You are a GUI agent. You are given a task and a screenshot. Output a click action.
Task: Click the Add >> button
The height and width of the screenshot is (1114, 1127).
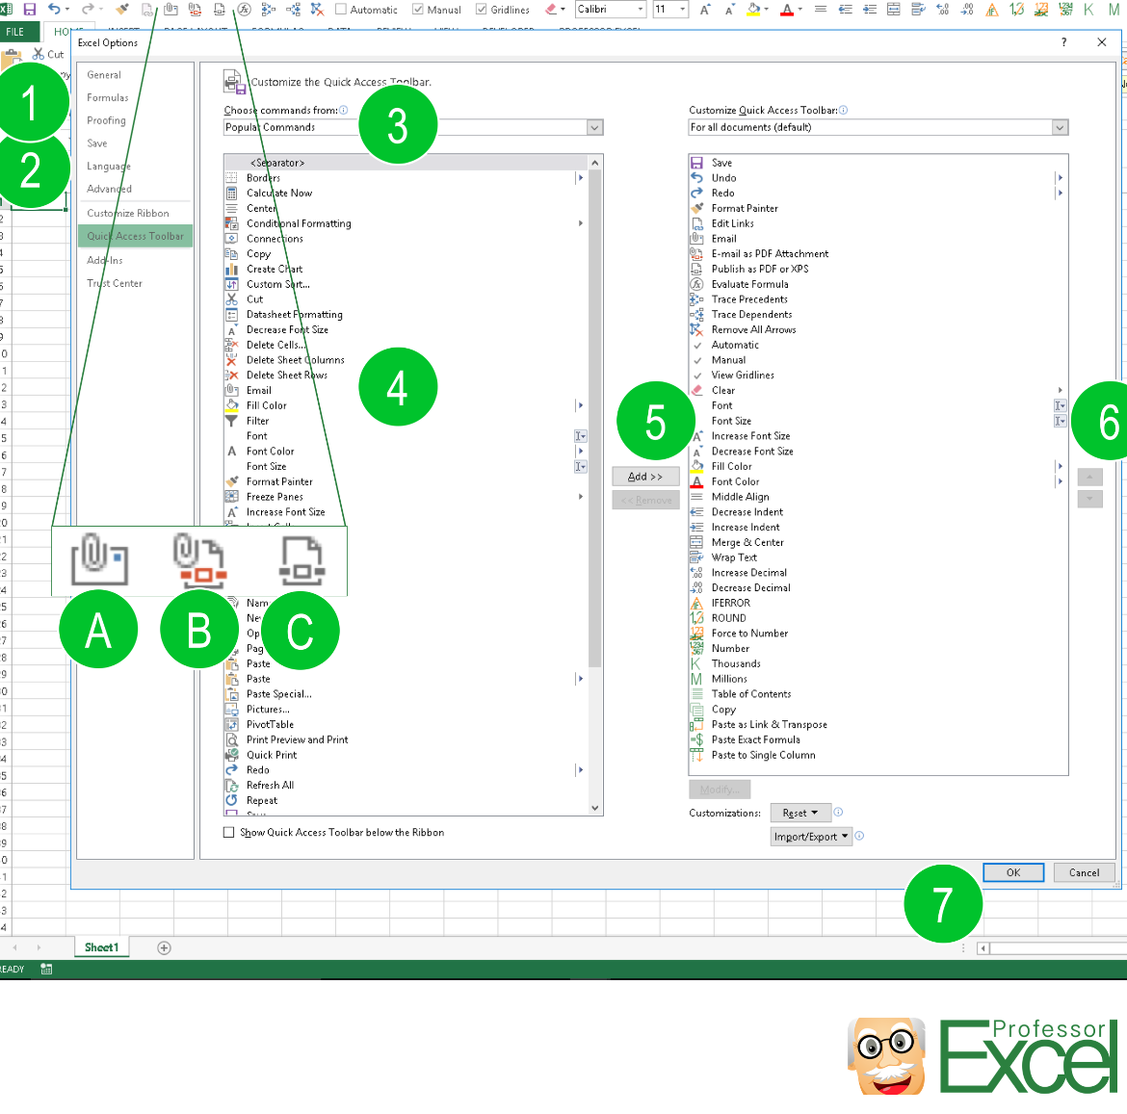[645, 477]
